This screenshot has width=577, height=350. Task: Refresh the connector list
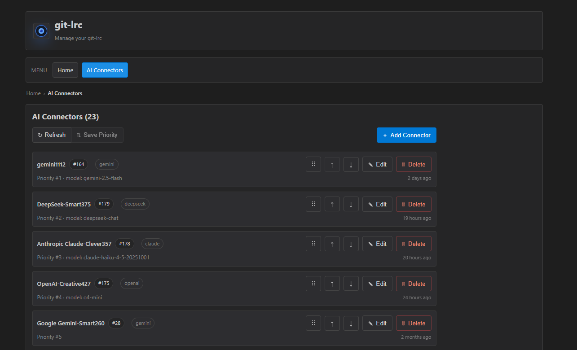pos(52,135)
